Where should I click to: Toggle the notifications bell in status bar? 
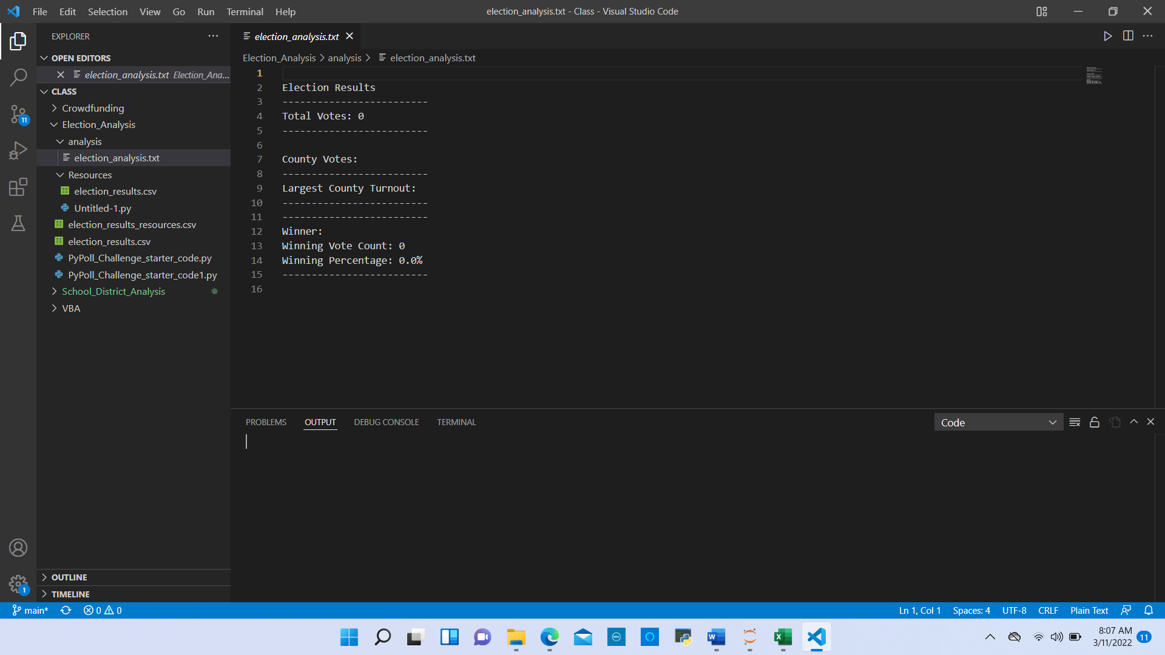click(x=1149, y=611)
